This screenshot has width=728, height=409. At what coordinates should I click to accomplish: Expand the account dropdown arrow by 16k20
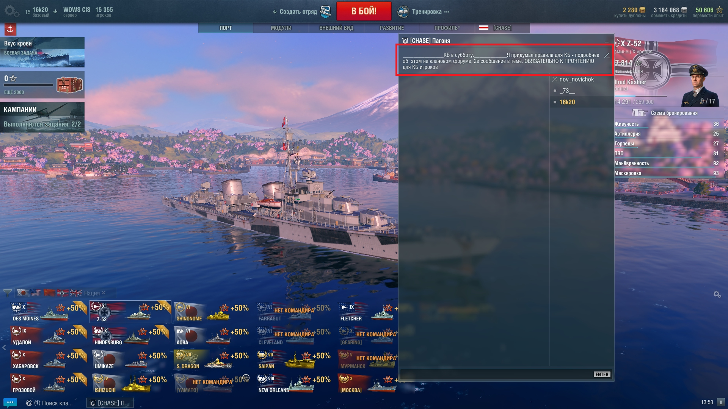point(55,11)
